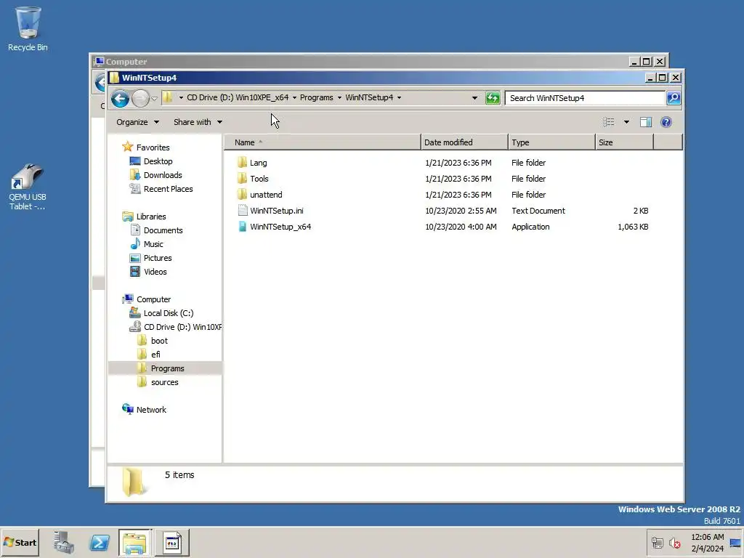This screenshot has width=744, height=558.
Task: Open the recent pages dropdown arrow
Action: [x=154, y=99]
